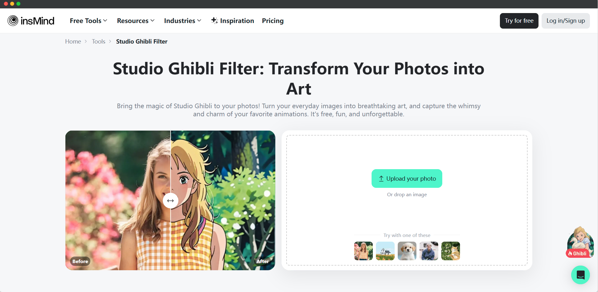Select the woman sample photo thumbnail
The width and height of the screenshot is (598, 292).
(x=363, y=251)
